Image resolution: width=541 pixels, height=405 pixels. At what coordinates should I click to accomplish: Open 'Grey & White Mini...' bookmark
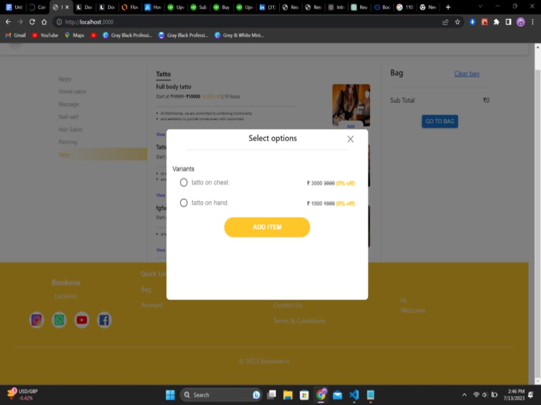pos(239,35)
